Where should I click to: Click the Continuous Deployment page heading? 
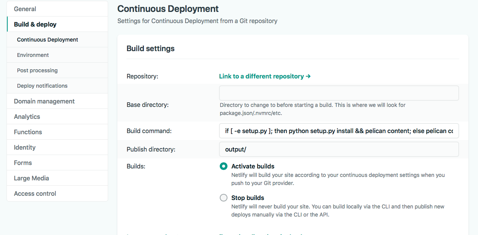[168, 8]
